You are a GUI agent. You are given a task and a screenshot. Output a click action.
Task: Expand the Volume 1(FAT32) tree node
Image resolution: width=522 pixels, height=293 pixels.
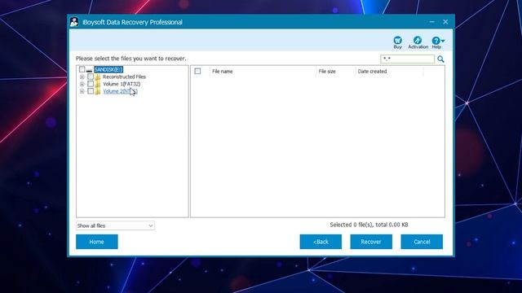[82, 84]
